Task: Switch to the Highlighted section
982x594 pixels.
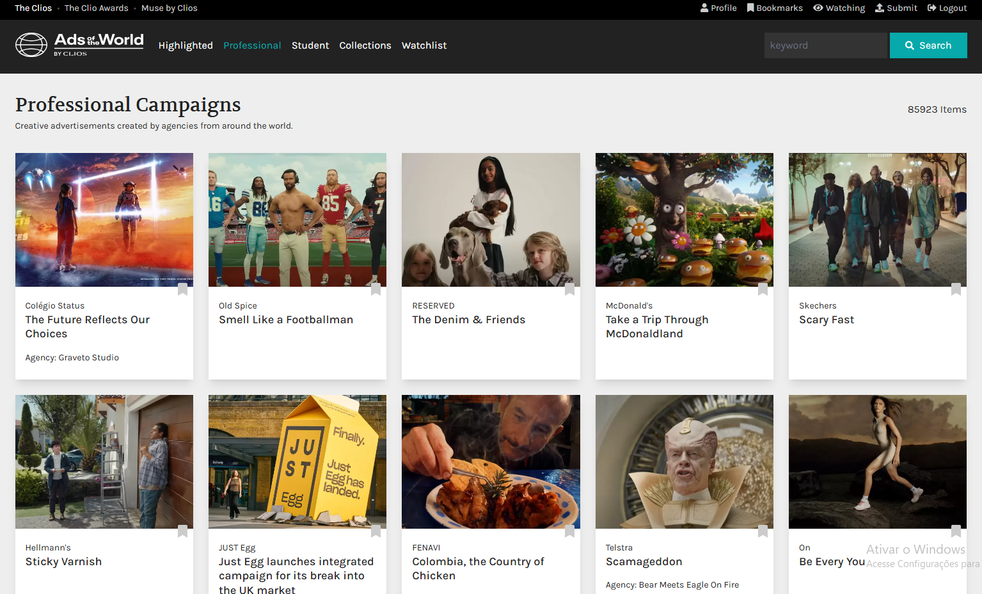Action: pyautogui.click(x=186, y=45)
